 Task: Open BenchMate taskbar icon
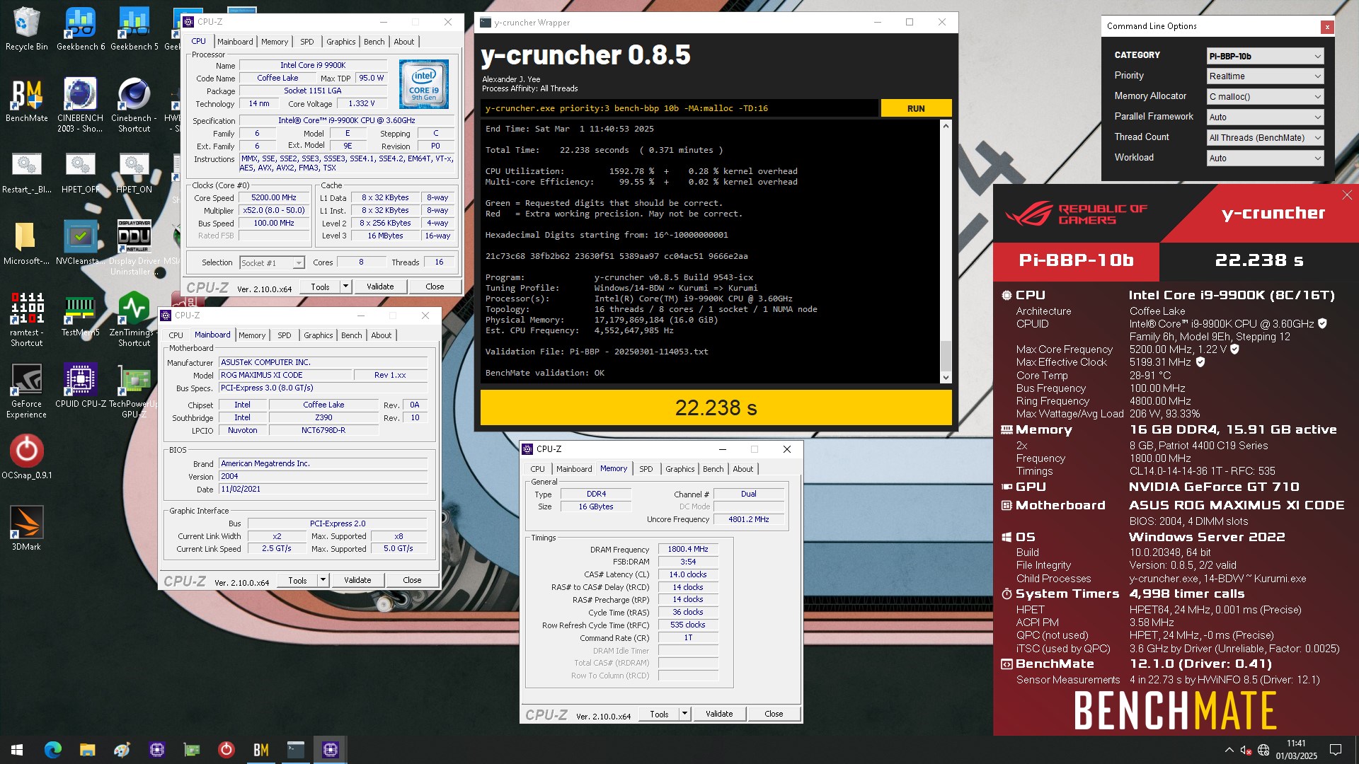coord(260,750)
